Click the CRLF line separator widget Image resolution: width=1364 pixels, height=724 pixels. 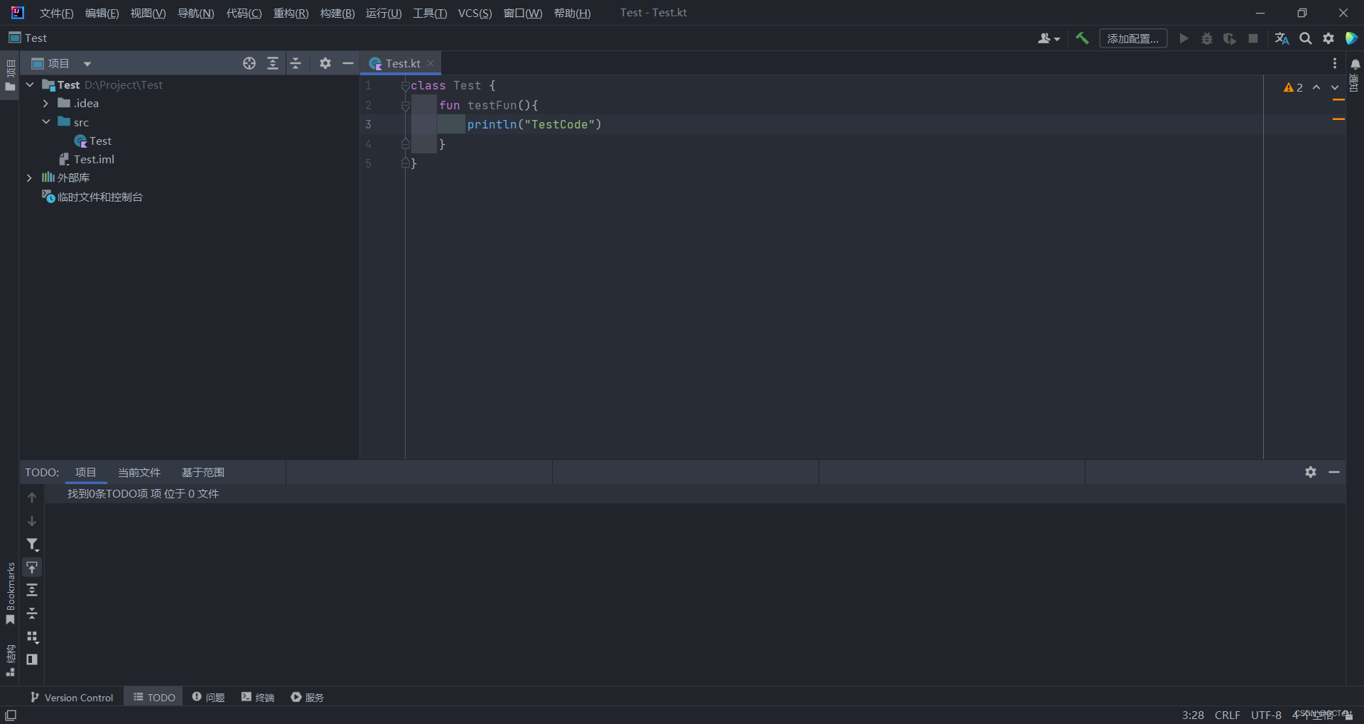click(x=1228, y=715)
